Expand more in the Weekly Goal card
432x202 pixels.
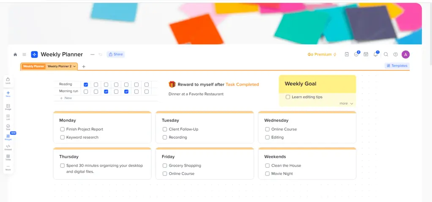click(346, 104)
